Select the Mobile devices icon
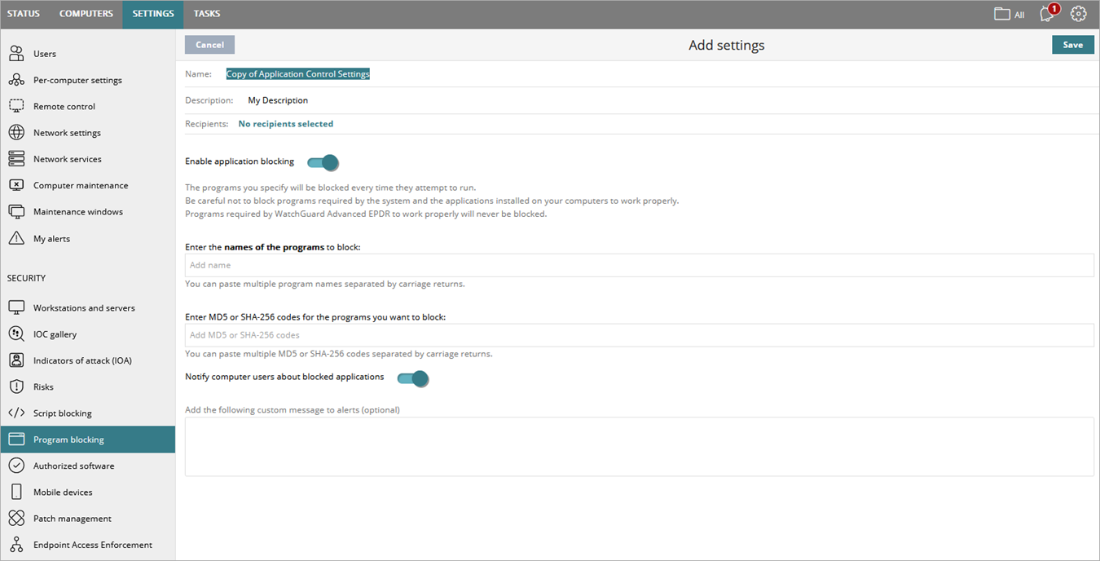Screen dimensions: 1100x561 click(x=17, y=492)
